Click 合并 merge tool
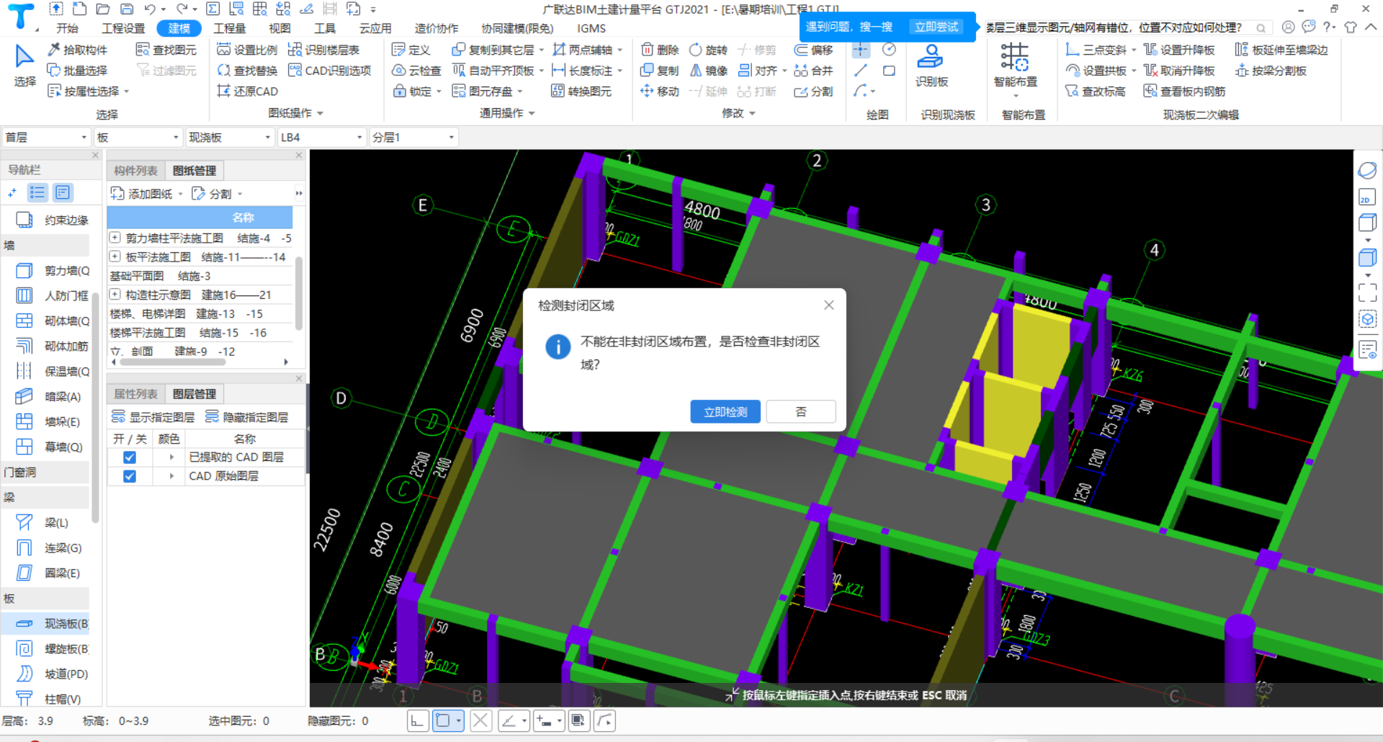Viewport: 1383px width, 742px height. click(x=813, y=71)
